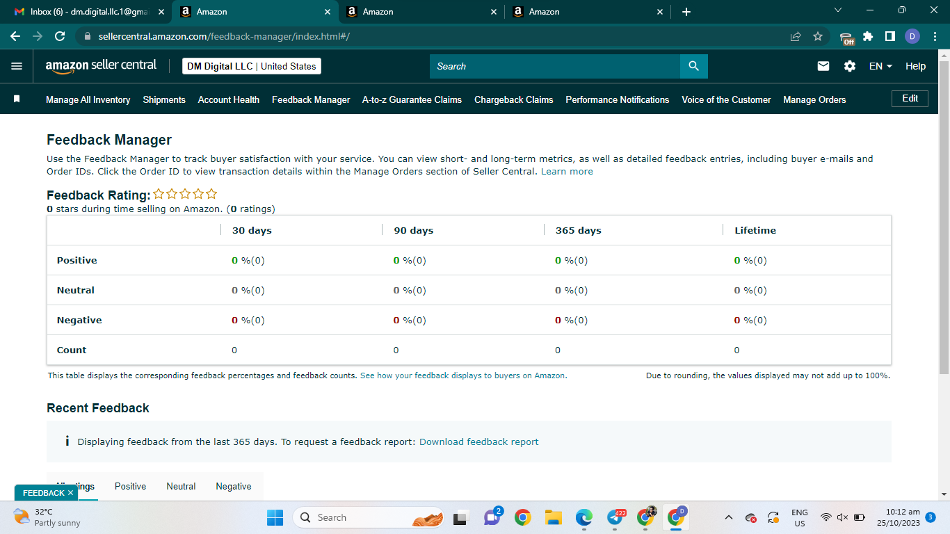Go to Manage All Inventory
Viewport: 950px width, 534px height.
tap(88, 99)
